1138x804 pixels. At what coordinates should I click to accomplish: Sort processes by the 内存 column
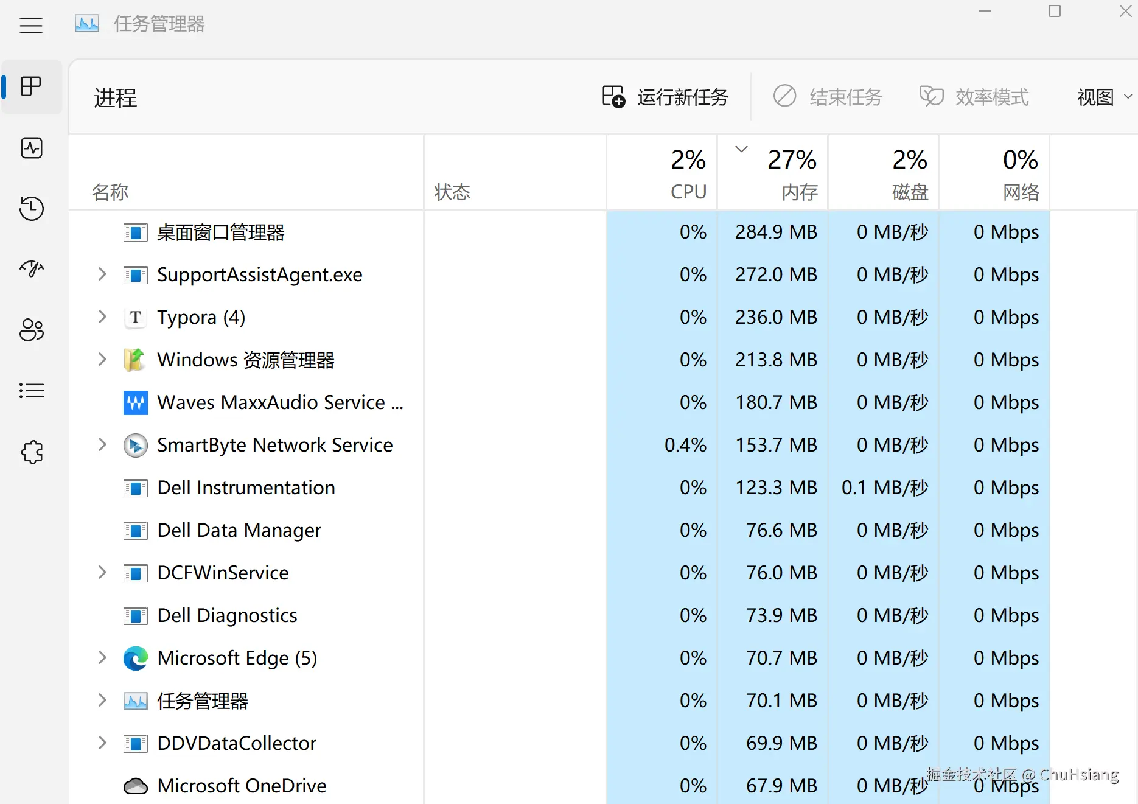point(773,173)
